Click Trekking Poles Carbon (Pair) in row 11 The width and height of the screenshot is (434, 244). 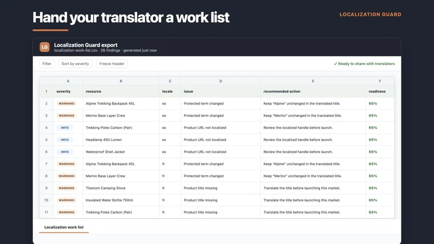coord(109,212)
